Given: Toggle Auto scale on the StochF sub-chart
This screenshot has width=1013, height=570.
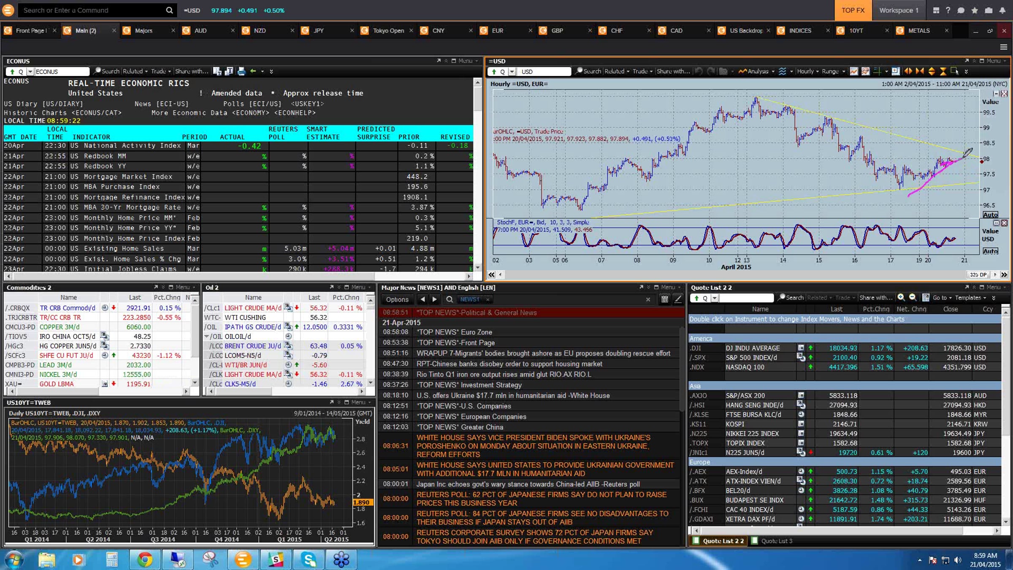Looking at the screenshot, I should [x=990, y=251].
